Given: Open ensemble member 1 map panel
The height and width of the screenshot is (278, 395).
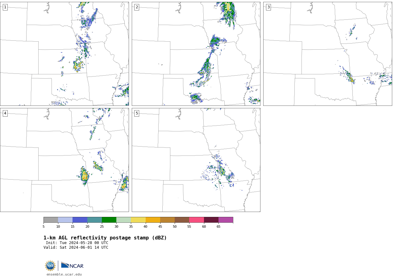Looking at the screenshot, I should pos(64,54).
